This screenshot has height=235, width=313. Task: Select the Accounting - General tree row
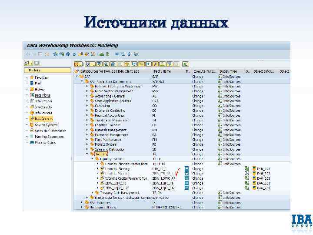pos(110,96)
